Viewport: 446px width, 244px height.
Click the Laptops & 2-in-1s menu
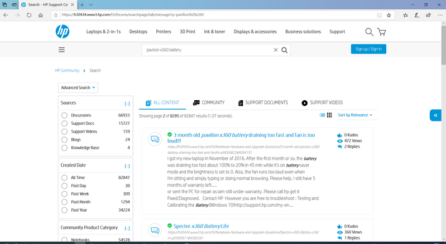(x=103, y=32)
